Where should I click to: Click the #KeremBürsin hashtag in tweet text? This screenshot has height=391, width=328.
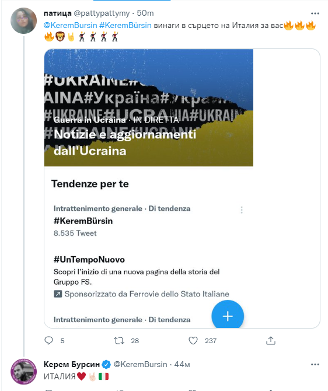click(125, 25)
